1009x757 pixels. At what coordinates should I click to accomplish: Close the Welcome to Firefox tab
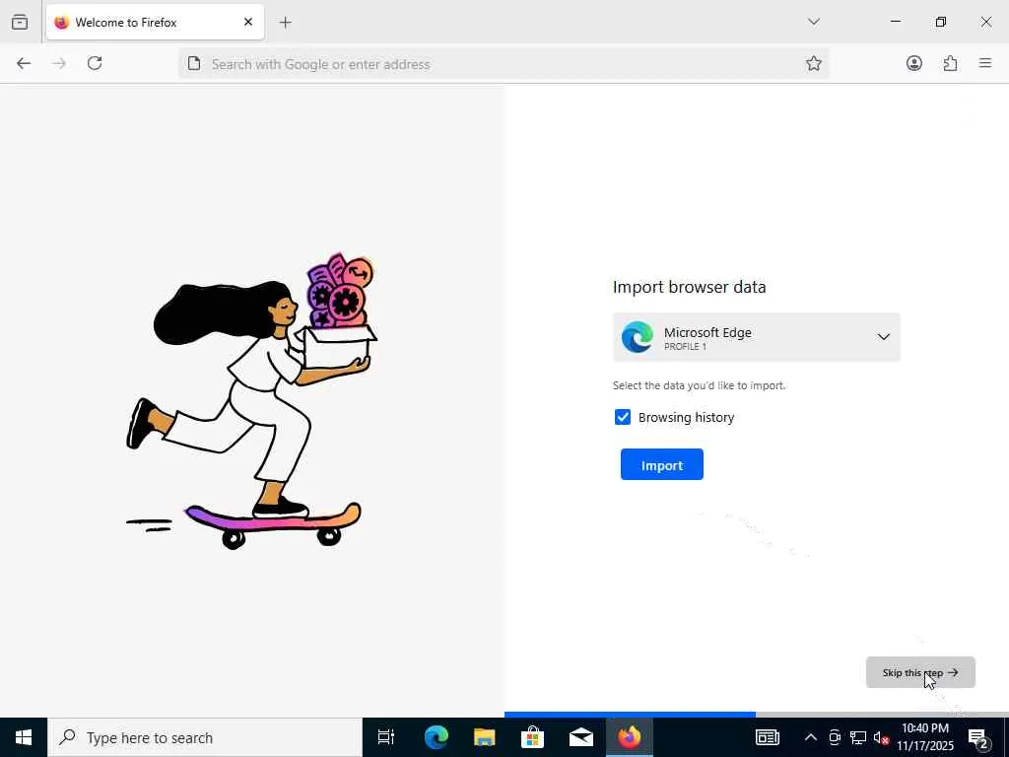247,22
